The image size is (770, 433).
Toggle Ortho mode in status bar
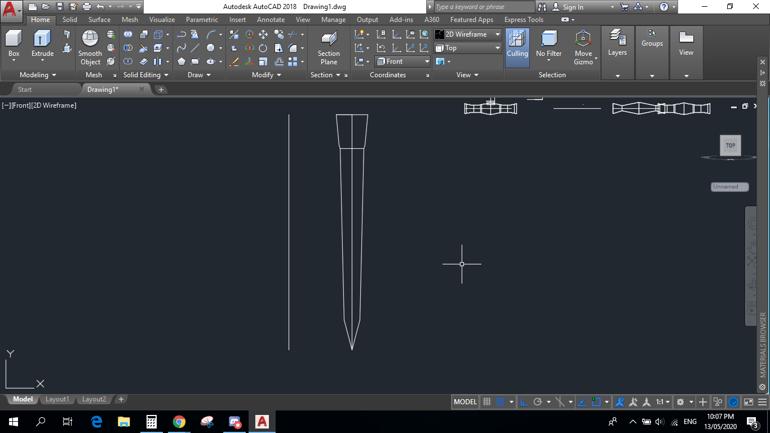point(524,402)
